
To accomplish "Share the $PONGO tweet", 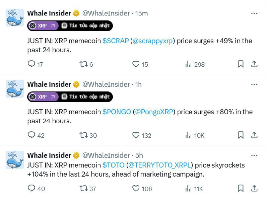I will point(254,135).
